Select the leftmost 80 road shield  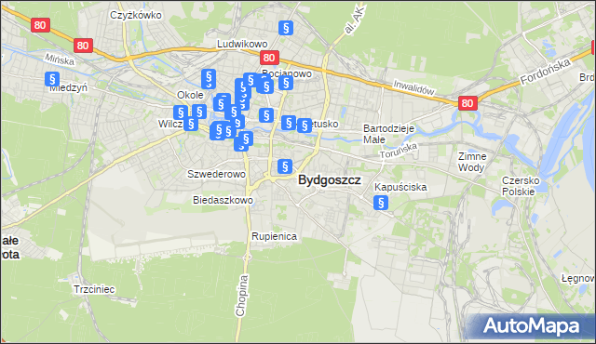(40, 25)
